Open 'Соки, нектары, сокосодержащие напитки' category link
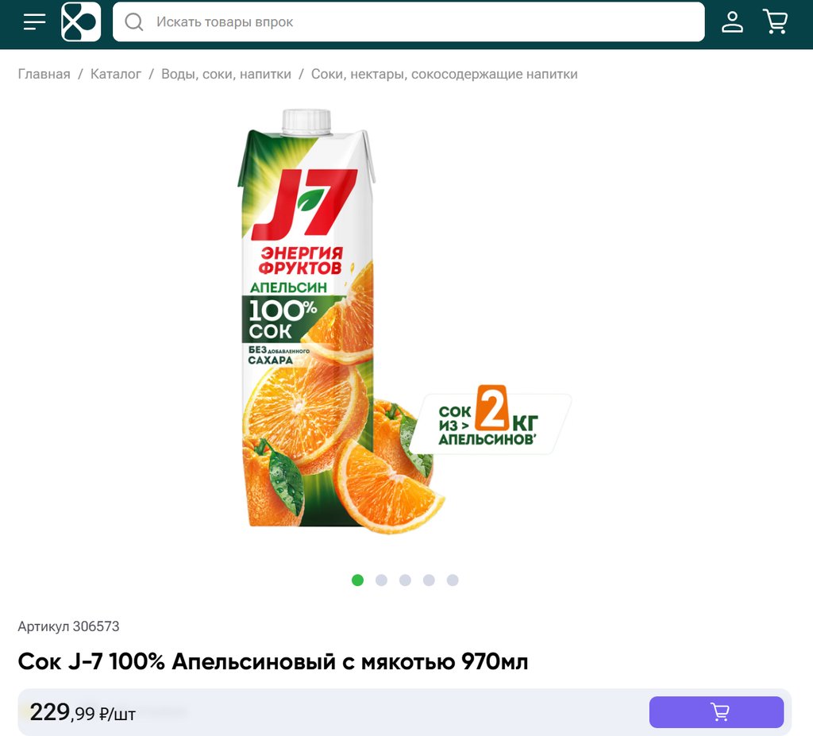Screen dimensions: 813x736 tap(445, 74)
